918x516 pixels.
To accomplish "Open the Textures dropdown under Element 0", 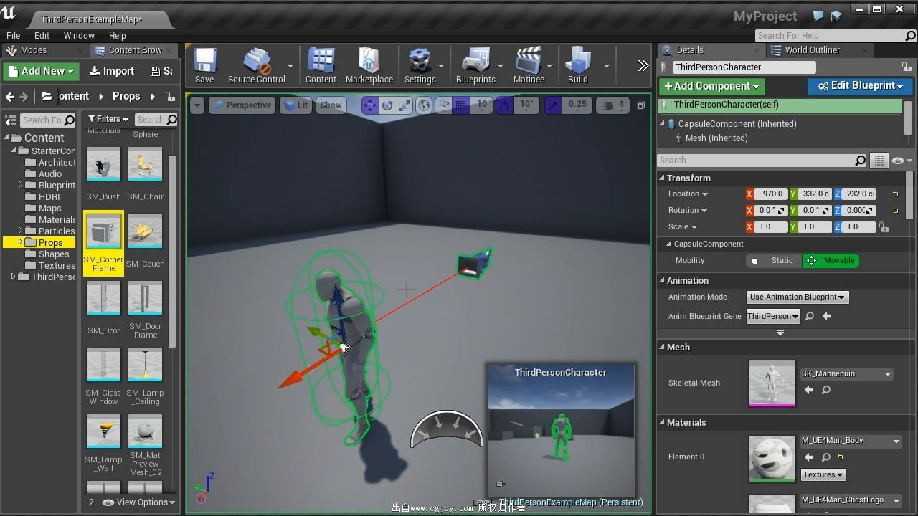I will pyautogui.click(x=823, y=474).
